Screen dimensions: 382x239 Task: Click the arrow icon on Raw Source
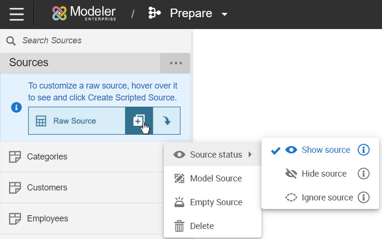167,121
